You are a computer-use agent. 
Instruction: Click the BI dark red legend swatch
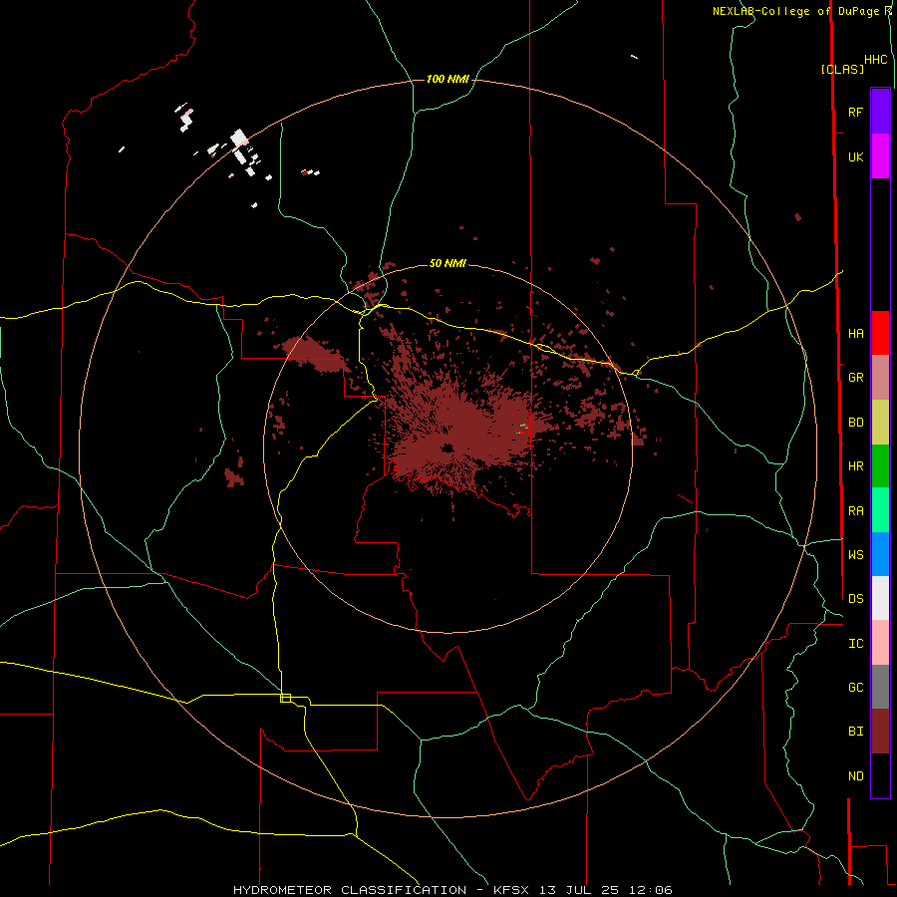(x=880, y=732)
